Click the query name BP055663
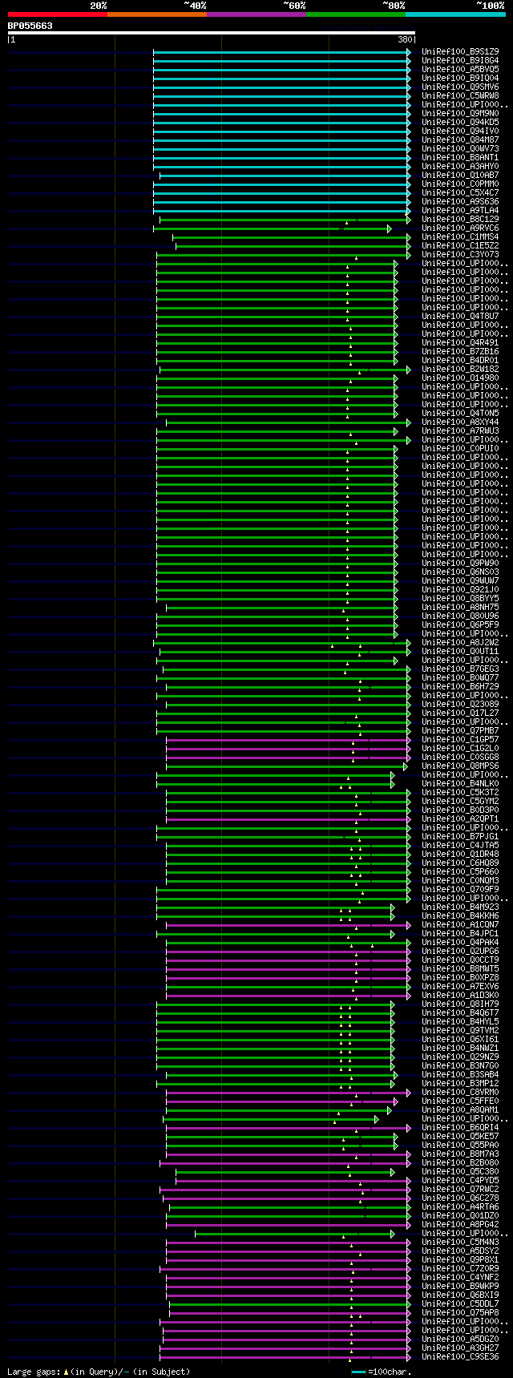513x1378 pixels. pos(30,26)
